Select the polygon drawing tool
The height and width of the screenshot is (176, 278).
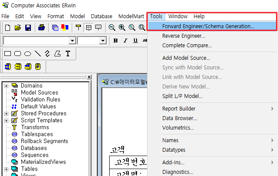57,54
